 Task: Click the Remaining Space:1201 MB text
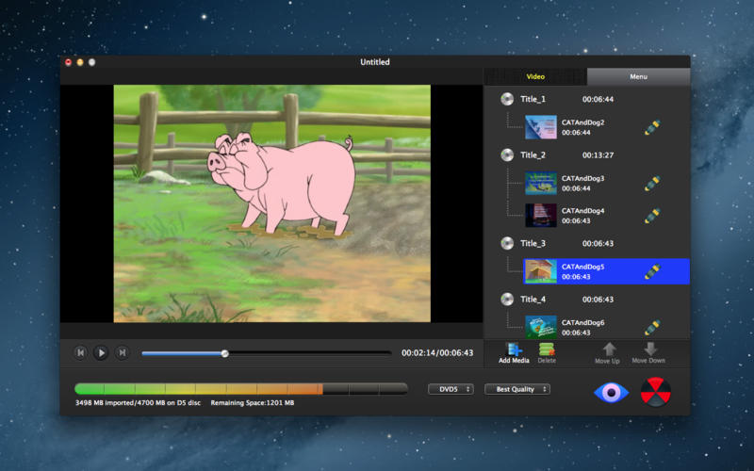(253, 403)
